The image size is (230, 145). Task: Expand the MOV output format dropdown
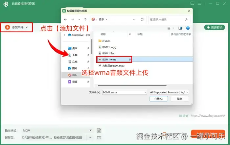pyautogui.click(x=90, y=130)
